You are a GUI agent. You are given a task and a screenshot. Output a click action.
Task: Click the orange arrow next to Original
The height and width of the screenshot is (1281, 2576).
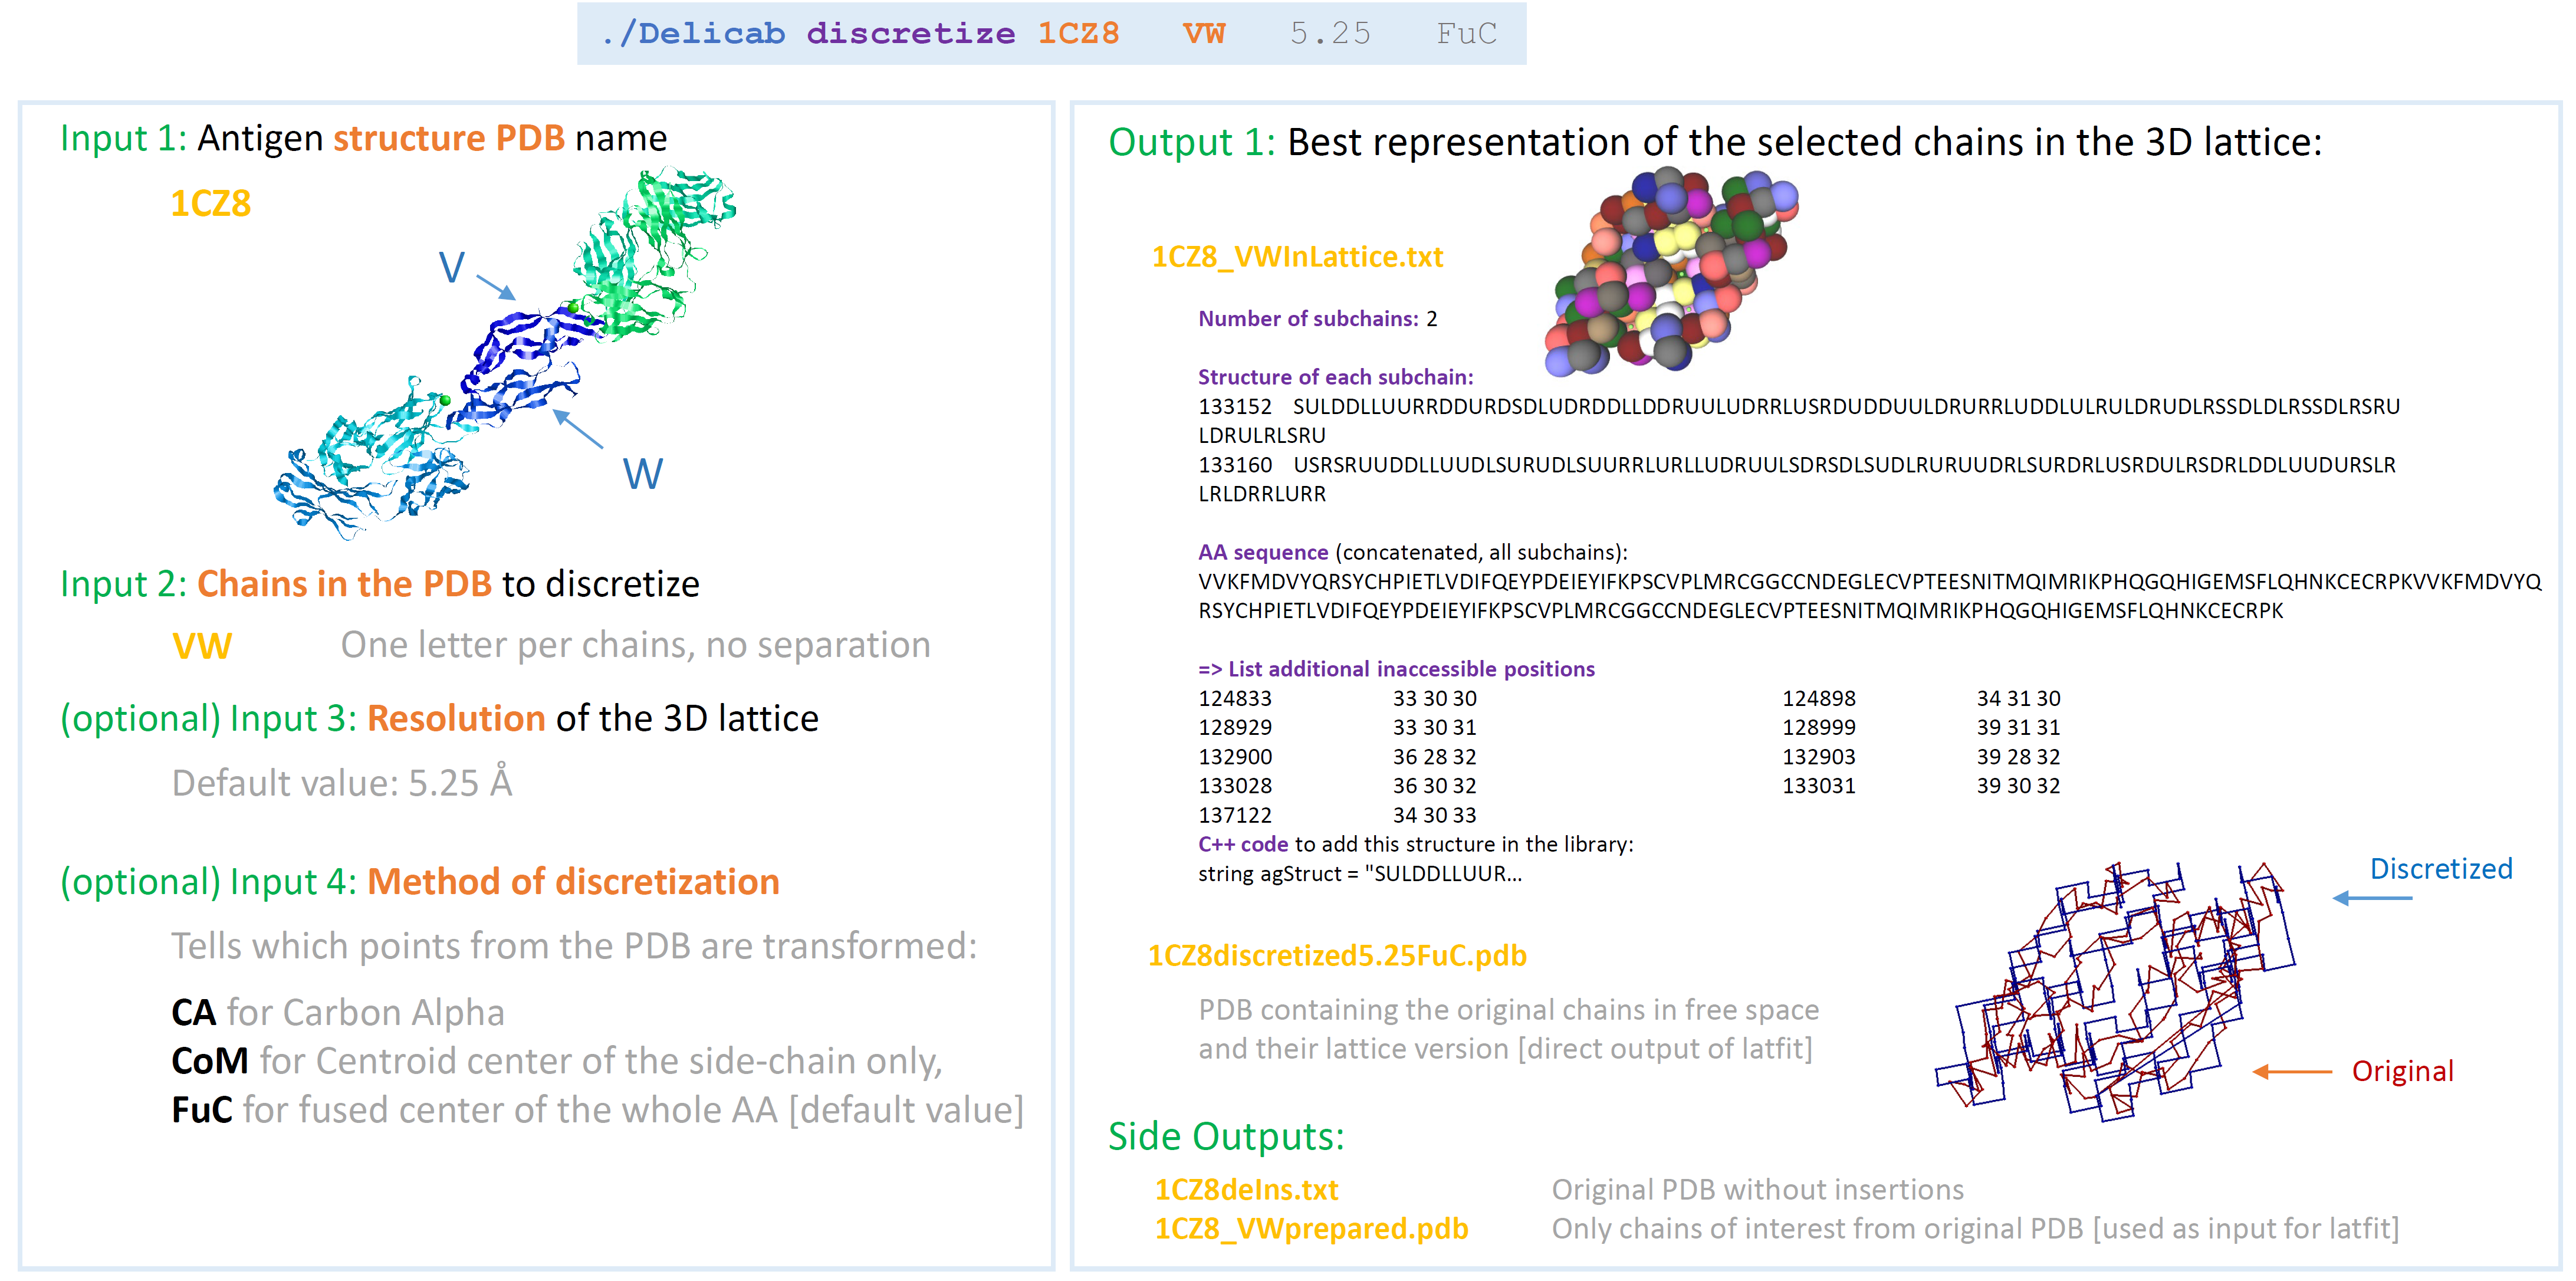(2292, 1071)
